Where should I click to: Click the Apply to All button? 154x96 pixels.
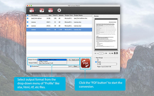coord(75,60)
